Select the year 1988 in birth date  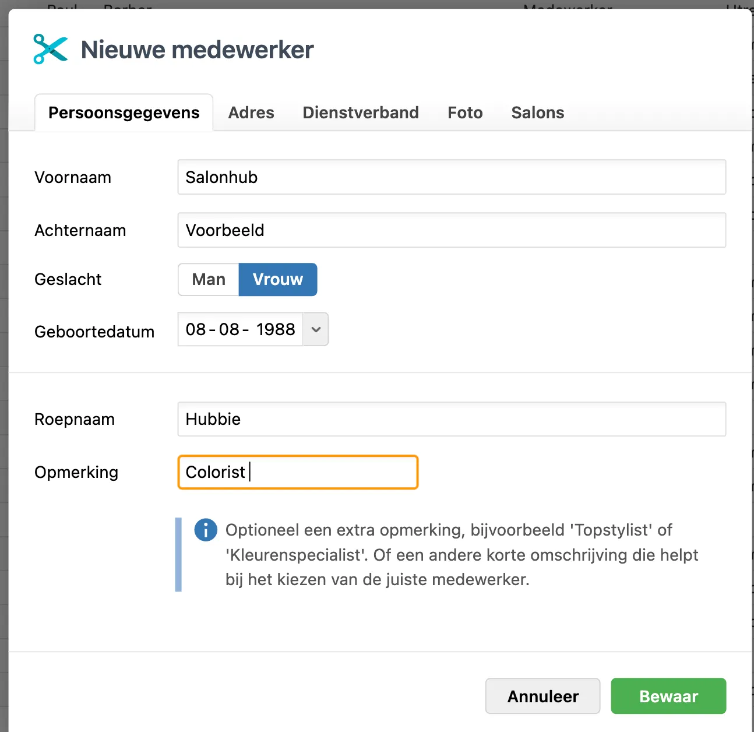(x=276, y=329)
